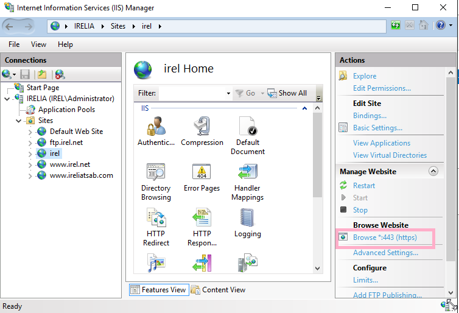Select www.ireliatsab.com in the tree

point(82,175)
